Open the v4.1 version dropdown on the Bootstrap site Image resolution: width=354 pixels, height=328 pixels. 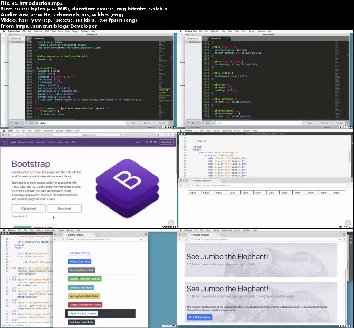tap(139, 142)
